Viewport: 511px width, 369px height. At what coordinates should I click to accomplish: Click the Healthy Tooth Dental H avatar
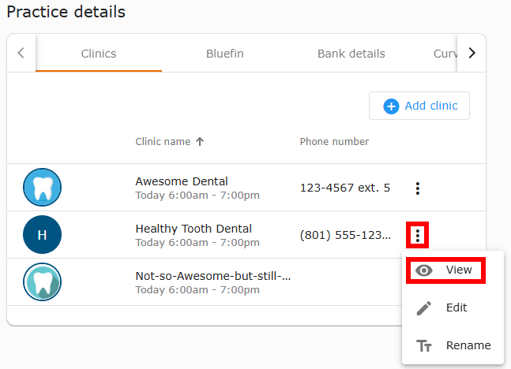coord(42,235)
